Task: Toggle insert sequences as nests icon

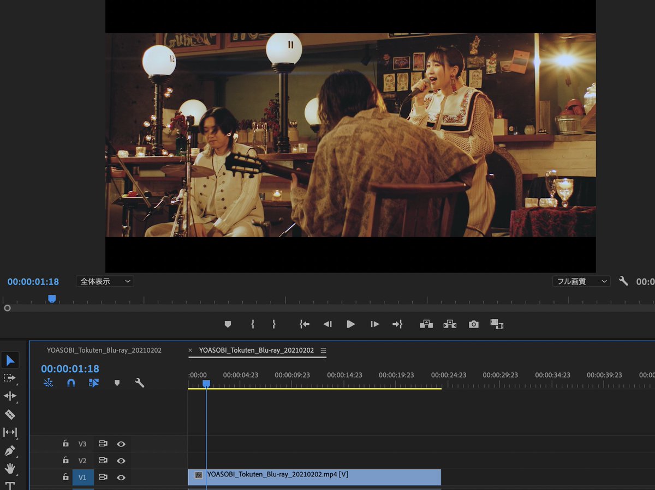Action: tap(49, 383)
